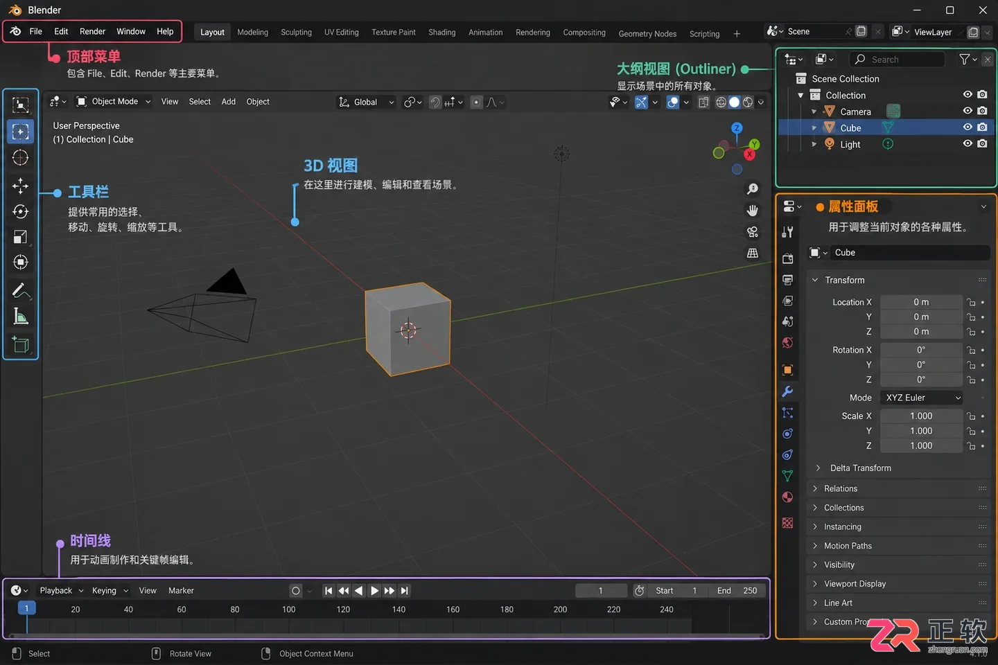Jump to the last frame
This screenshot has width=998, height=665.
pos(405,591)
